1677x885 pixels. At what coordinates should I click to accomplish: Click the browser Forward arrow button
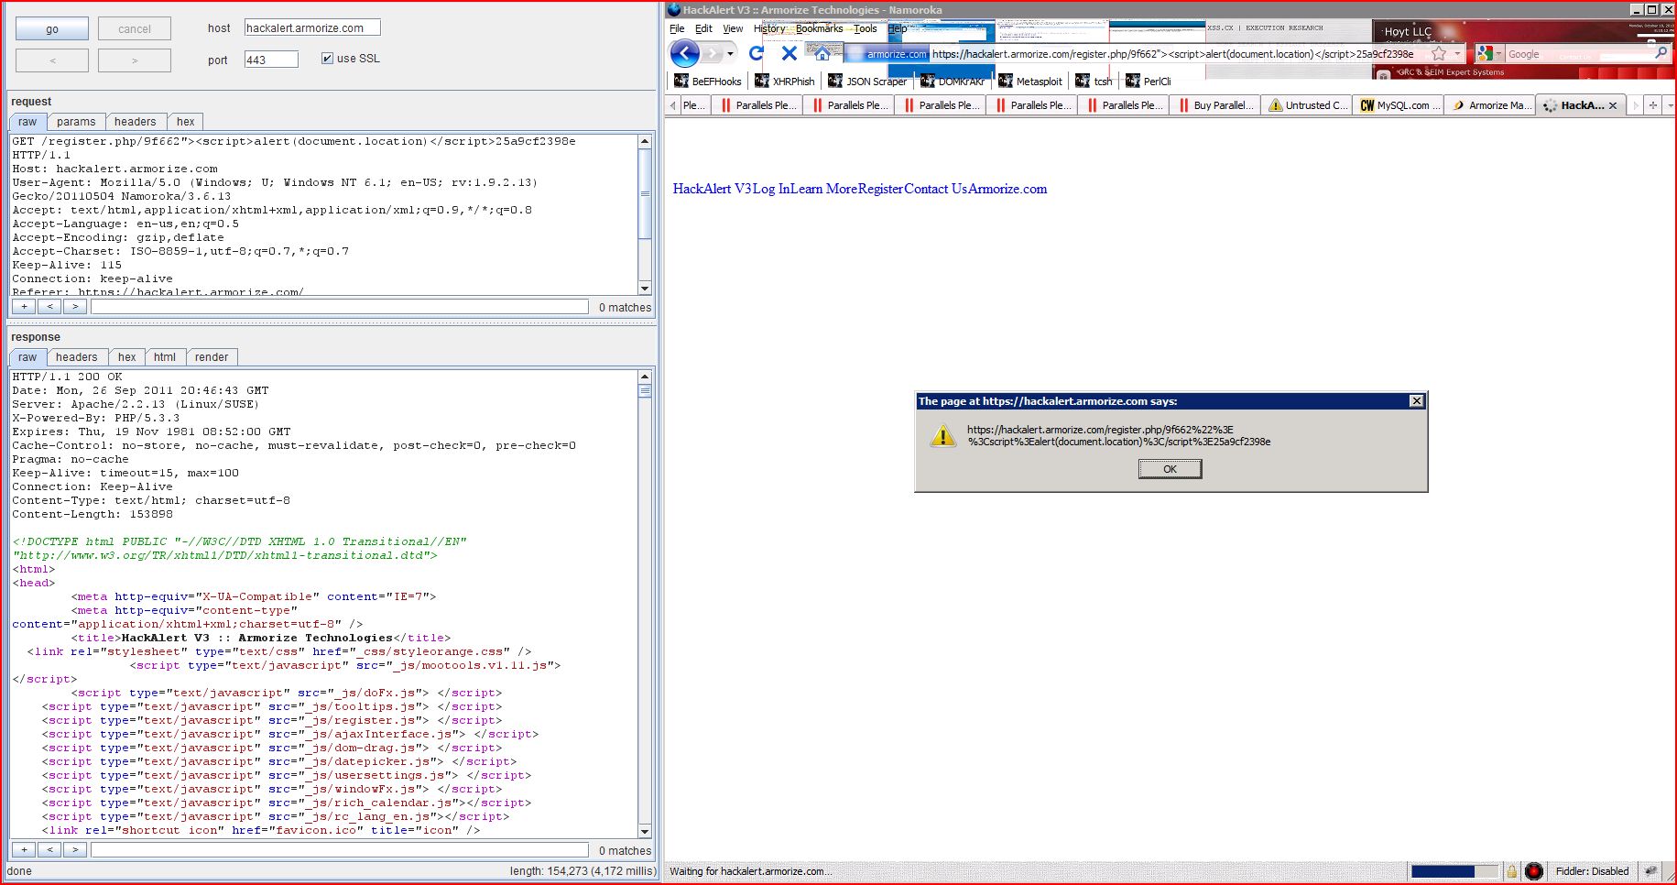[x=713, y=53]
